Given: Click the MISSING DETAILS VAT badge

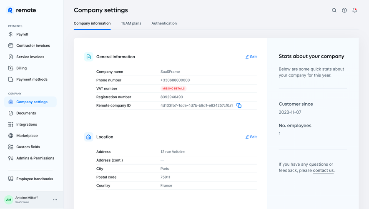Looking at the screenshot, I should (x=173, y=89).
